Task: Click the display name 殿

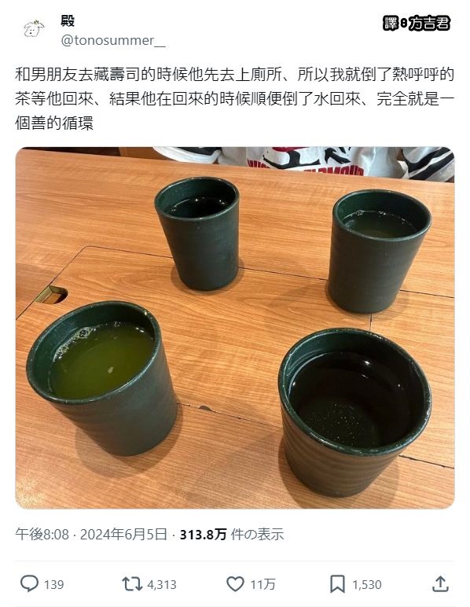Action: (x=68, y=20)
